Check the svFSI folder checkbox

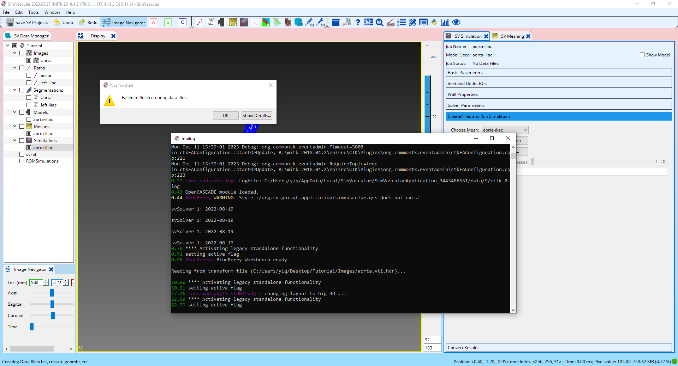[x=22, y=154]
